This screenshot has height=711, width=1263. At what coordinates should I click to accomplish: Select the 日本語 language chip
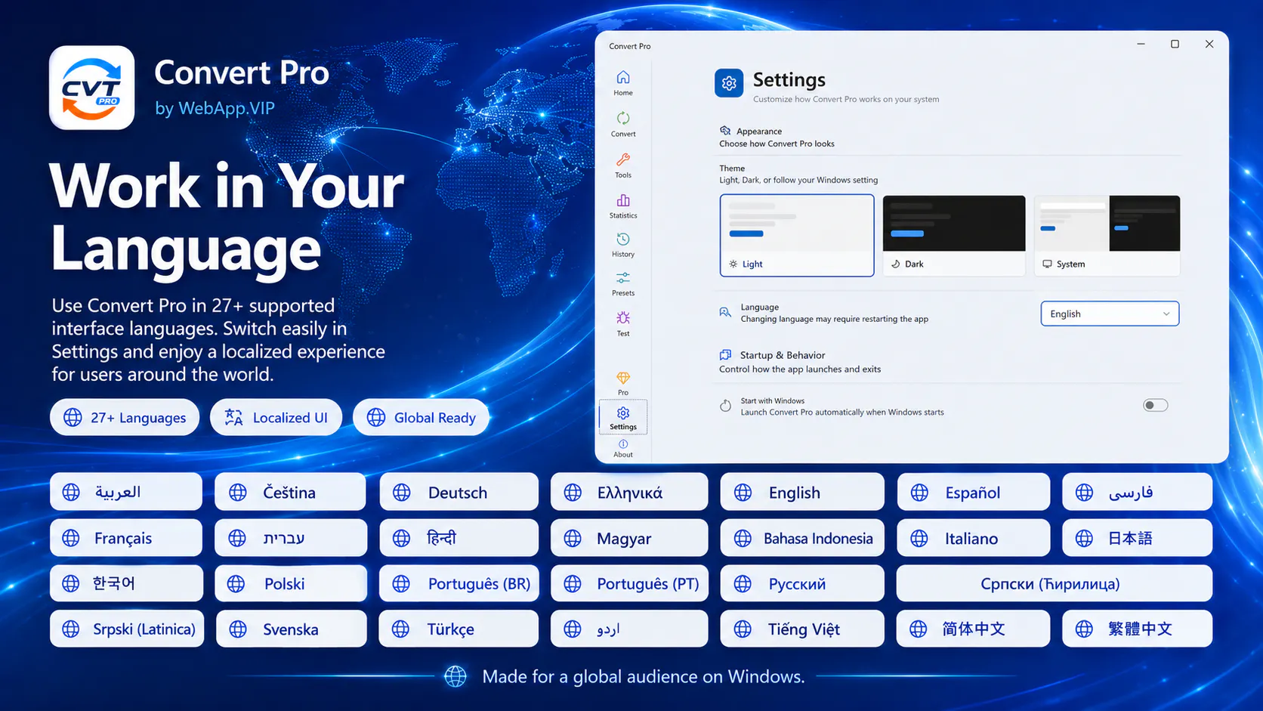coord(1137,538)
